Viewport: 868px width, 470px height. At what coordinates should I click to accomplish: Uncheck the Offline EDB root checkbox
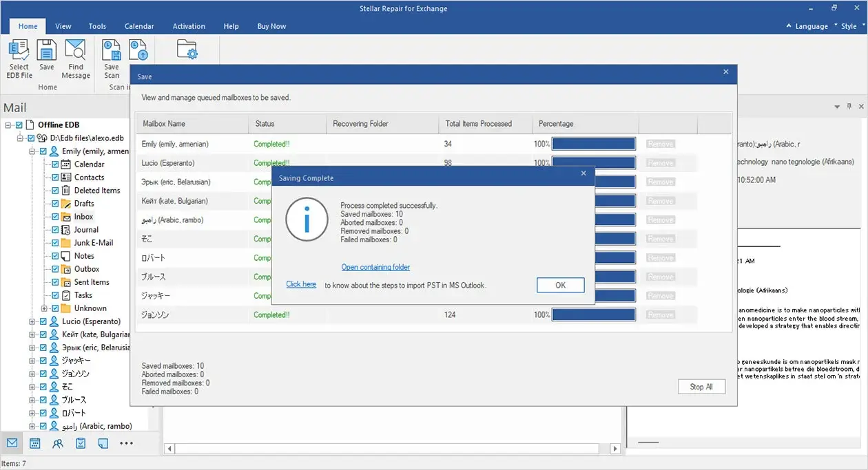pyautogui.click(x=19, y=125)
